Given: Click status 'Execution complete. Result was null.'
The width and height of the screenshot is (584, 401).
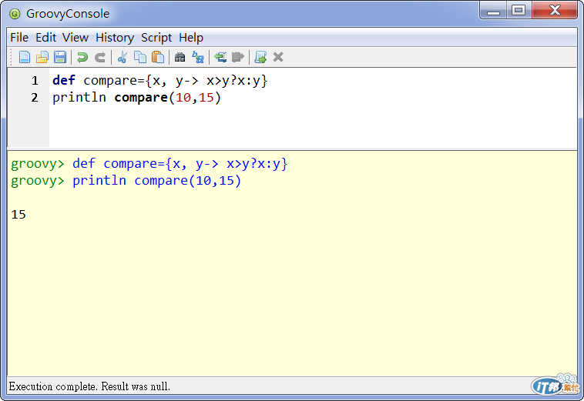Looking at the screenshot, I should (x=89, y=386).
